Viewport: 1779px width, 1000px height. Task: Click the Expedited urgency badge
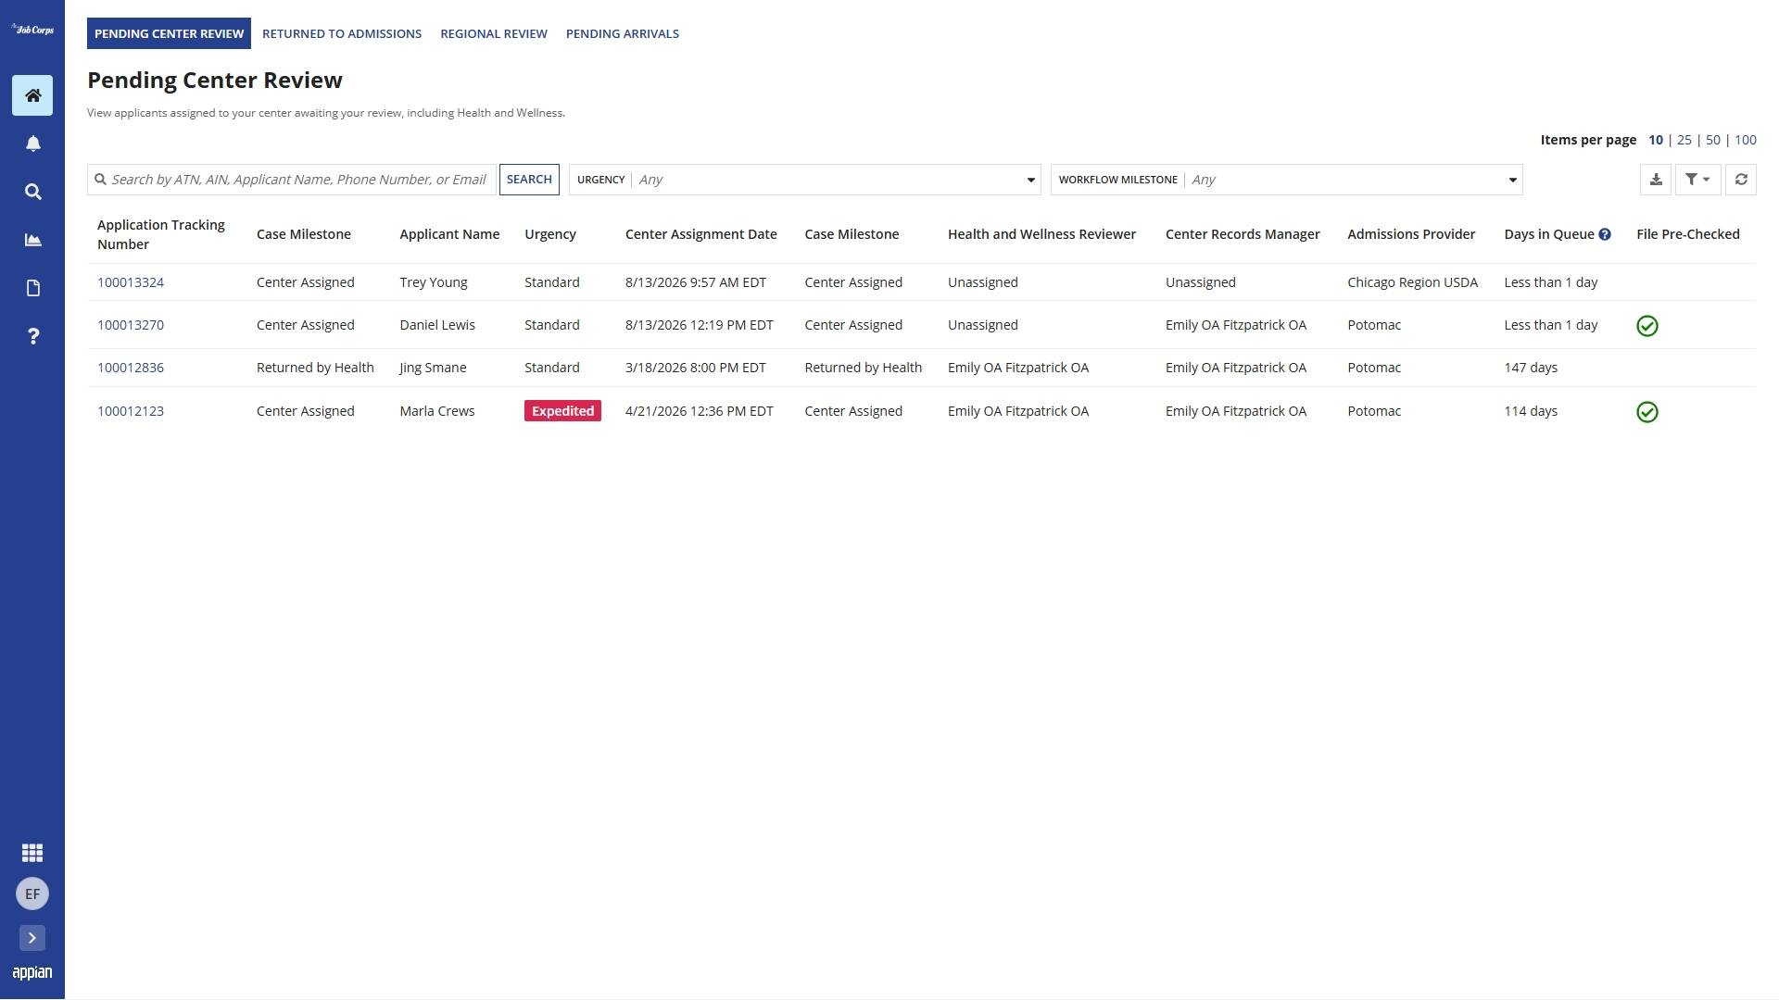[x=562, y=411]
